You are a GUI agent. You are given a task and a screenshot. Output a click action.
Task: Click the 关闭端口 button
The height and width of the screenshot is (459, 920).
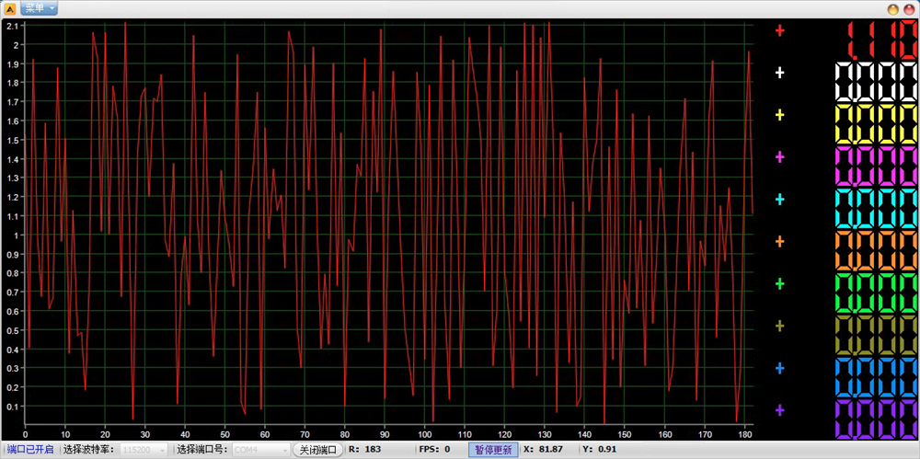click(317, 450)
